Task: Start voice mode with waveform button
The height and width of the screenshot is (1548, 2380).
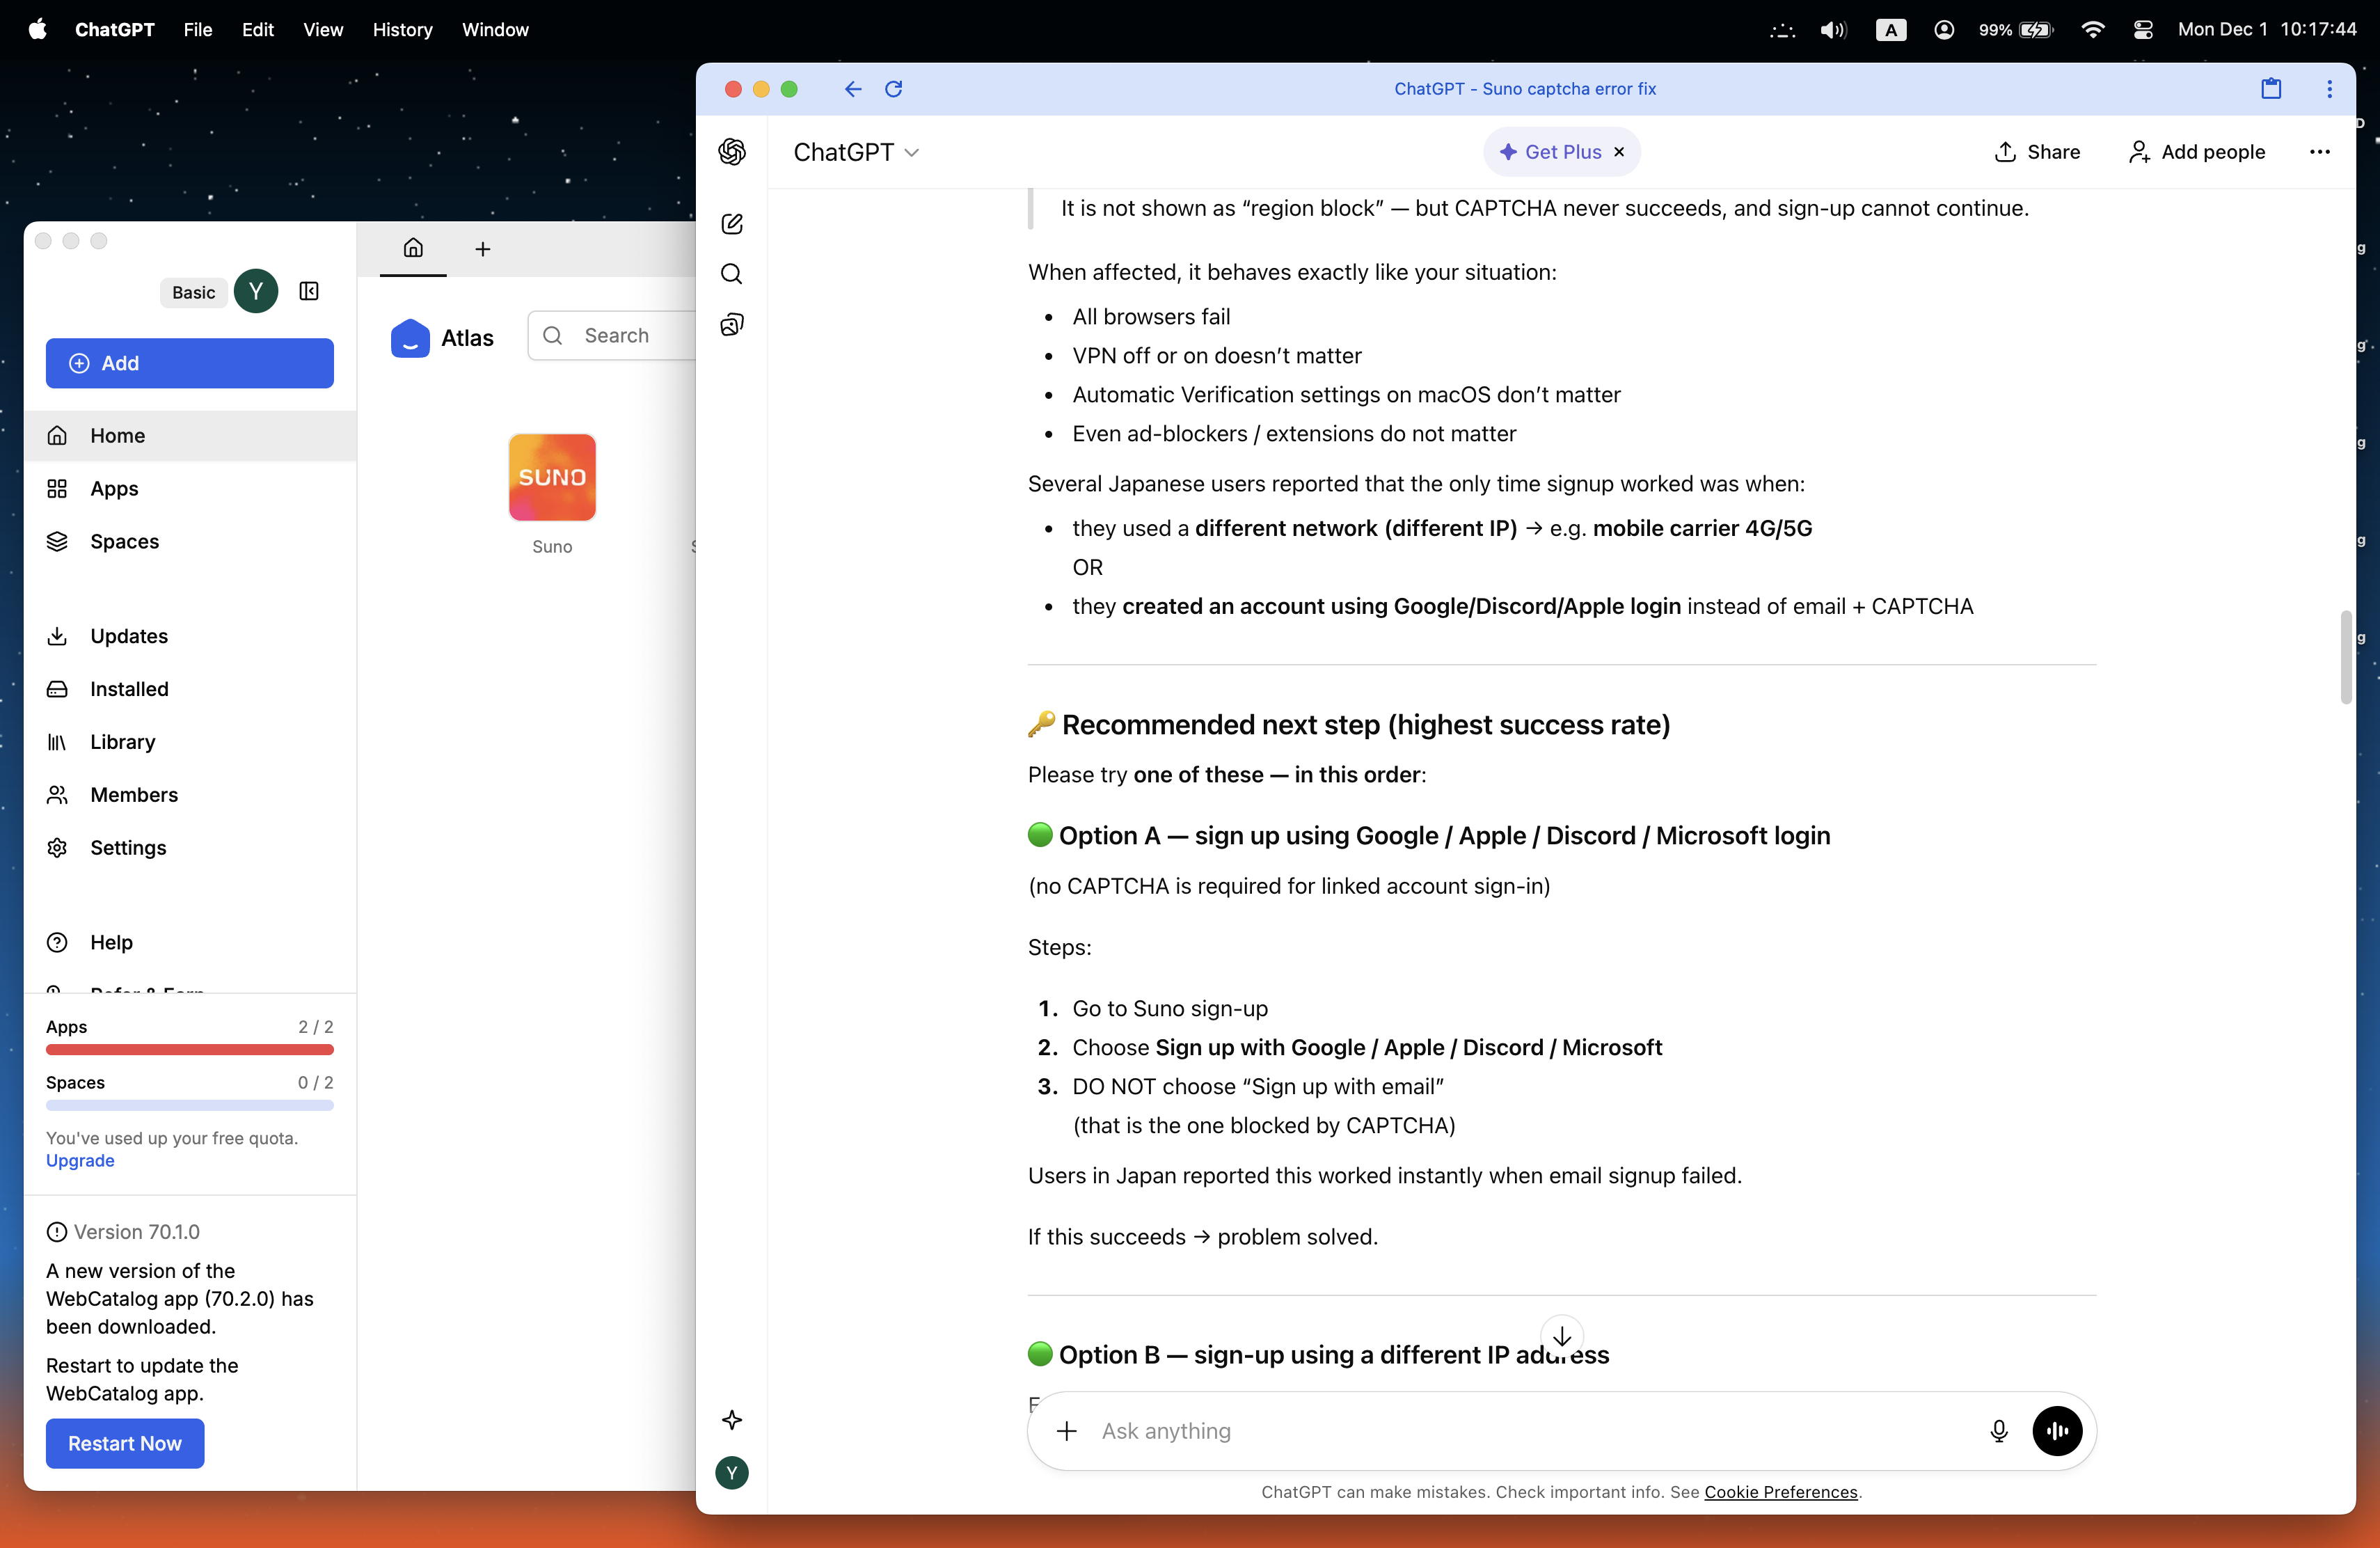Action: point(2057,1431)
